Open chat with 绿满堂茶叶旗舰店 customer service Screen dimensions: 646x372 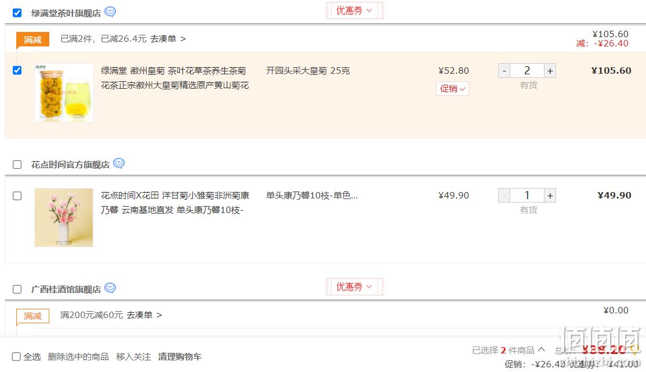(x=110, y=12)
